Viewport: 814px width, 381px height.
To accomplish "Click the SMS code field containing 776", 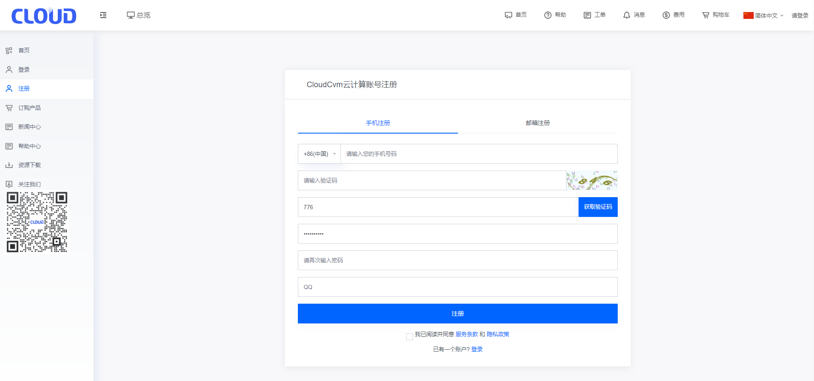I will coord(438,207).
